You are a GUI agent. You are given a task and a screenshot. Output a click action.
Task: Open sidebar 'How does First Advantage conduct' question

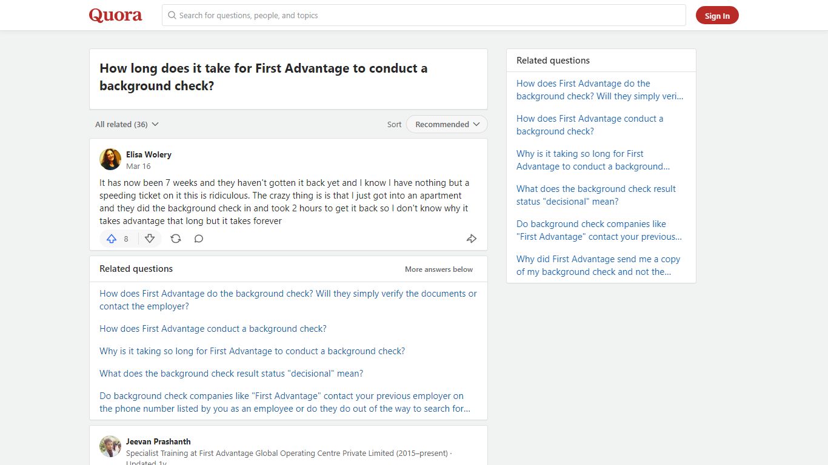[590, 125]
